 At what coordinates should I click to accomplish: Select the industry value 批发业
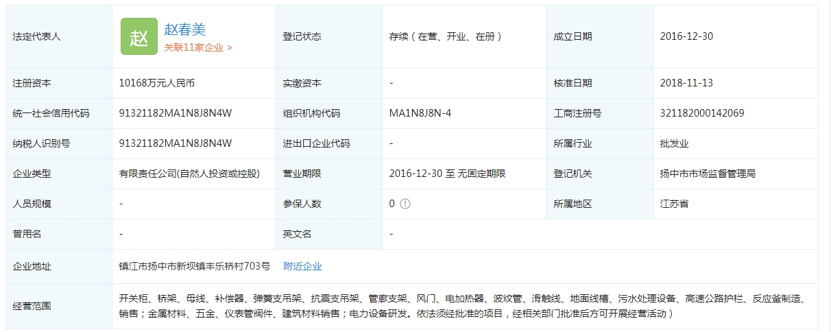point(674,143)
